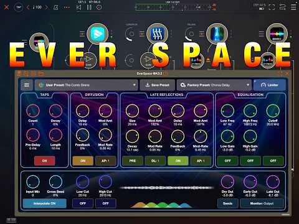Screen dimensions: 299x224
Task: Toggle fullscreen frame icon in top bar
Action: 272,7
